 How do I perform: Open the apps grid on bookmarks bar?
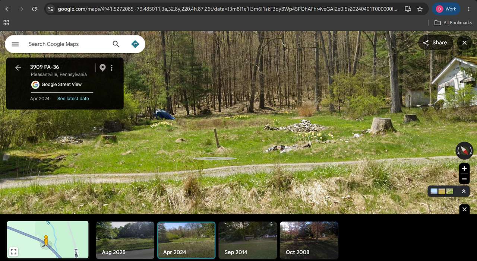[6, 23]
